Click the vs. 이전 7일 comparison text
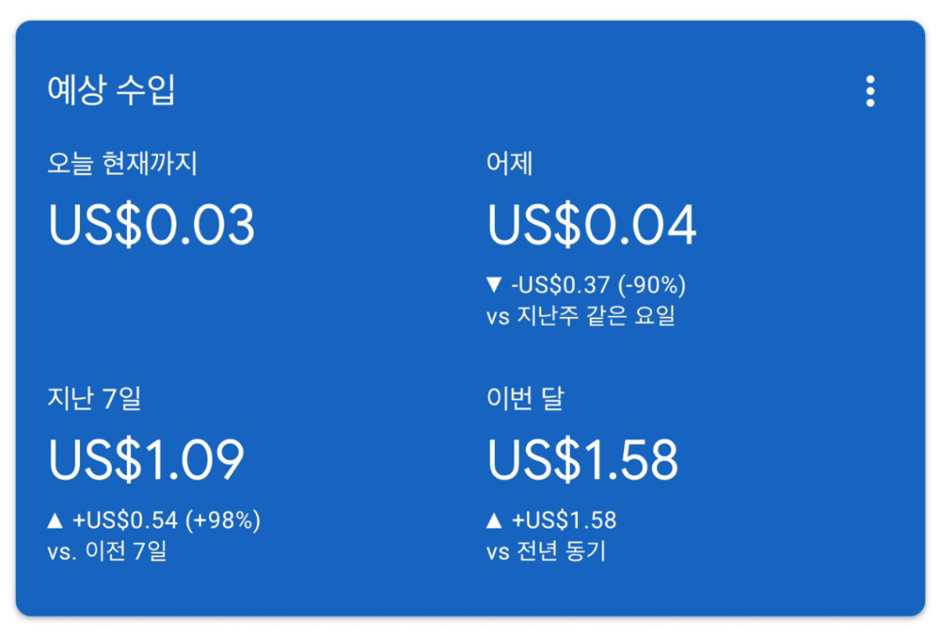This screenshot has height=636, width=941. click(x=108, y=552)
